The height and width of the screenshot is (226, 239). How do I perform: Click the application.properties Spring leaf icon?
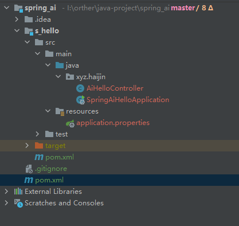tap(70, 123)
